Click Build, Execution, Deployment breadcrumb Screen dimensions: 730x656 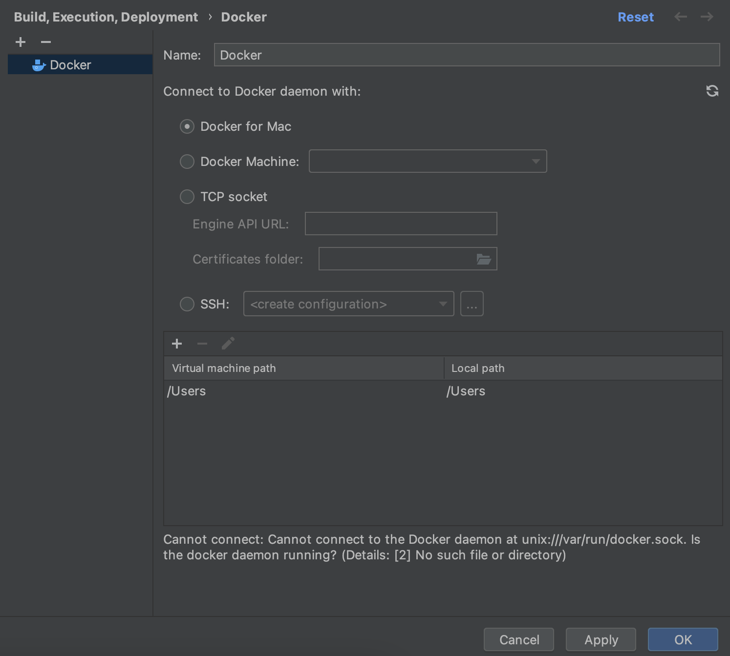click(x=106, y=17)
